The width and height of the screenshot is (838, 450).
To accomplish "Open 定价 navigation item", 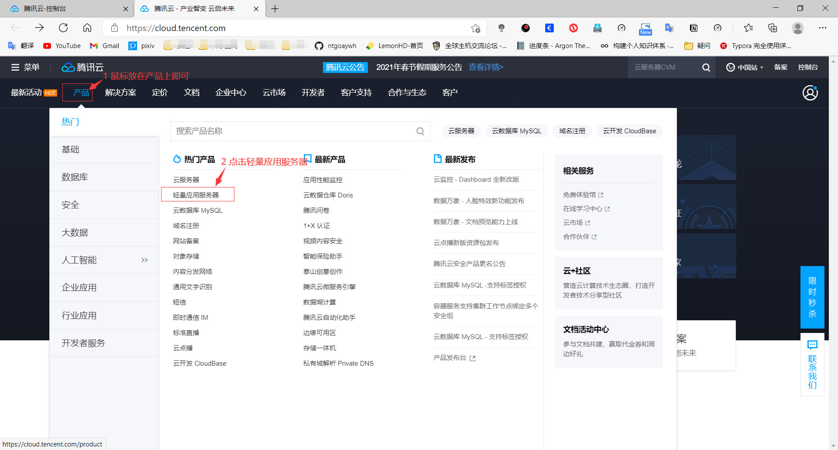I will click(x=160, y=93).
